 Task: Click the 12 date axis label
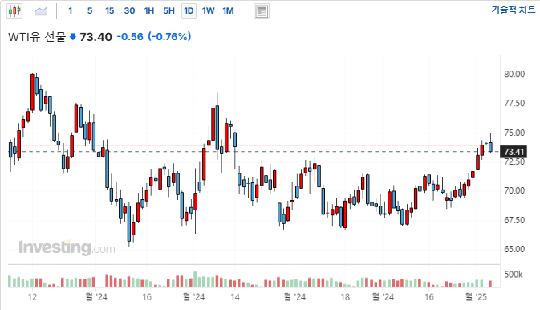(x=32, y=297)
